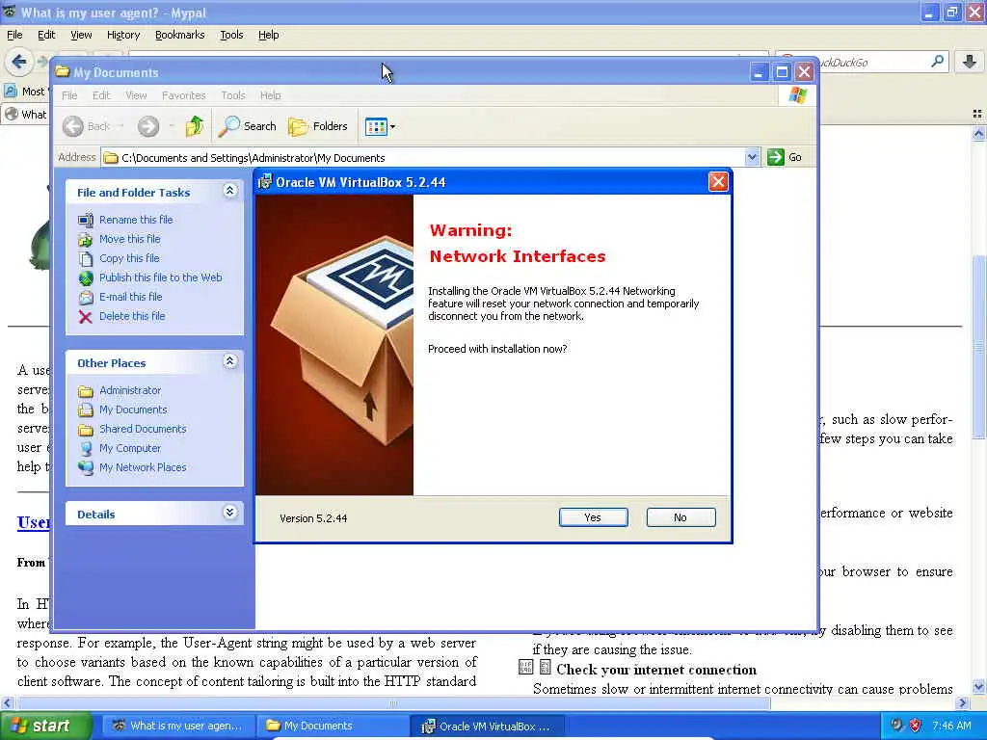
Task: Close the Oracle VM VirtualBox dialog
Action: [x=717, y=182]
